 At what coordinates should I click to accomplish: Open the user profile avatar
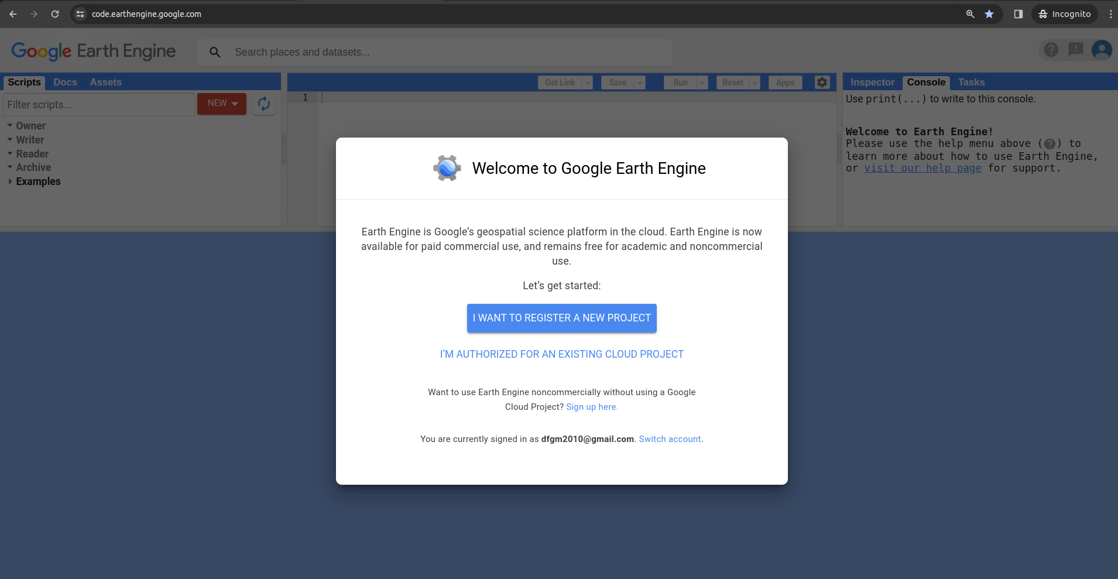click(1102, 50)
